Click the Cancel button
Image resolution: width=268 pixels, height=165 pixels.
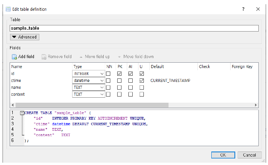coord(249,155)
